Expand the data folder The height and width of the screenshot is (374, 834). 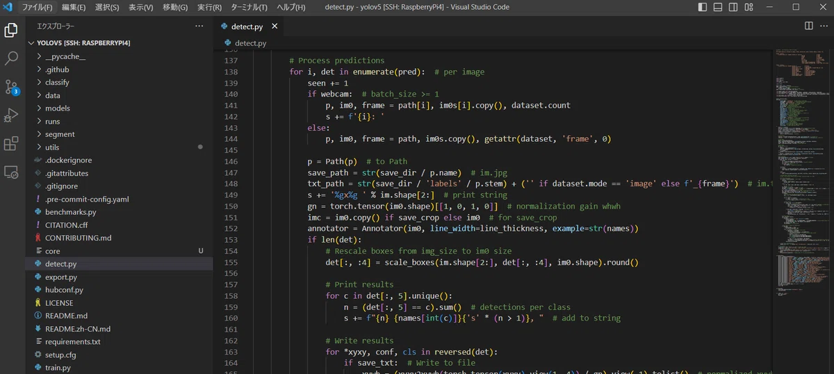click(119, 95)
